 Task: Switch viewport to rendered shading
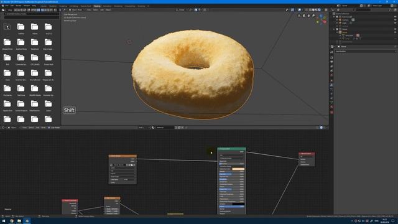[x=319, y=10]
